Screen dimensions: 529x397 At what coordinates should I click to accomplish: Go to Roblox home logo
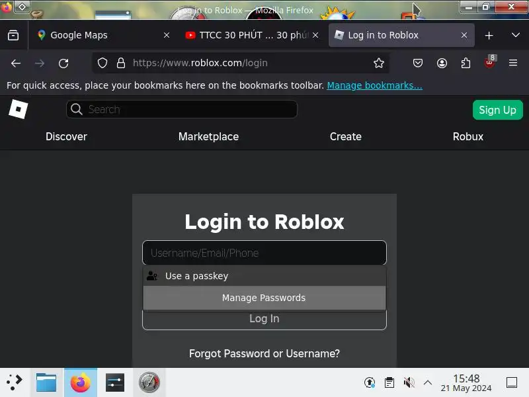(19, 109)
